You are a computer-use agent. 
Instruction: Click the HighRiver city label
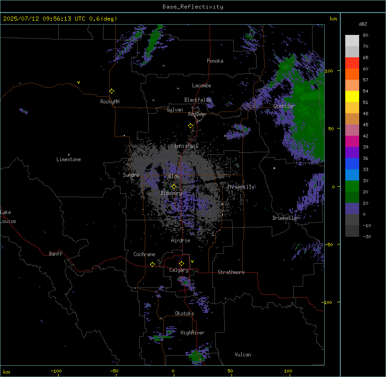point(193,333)
